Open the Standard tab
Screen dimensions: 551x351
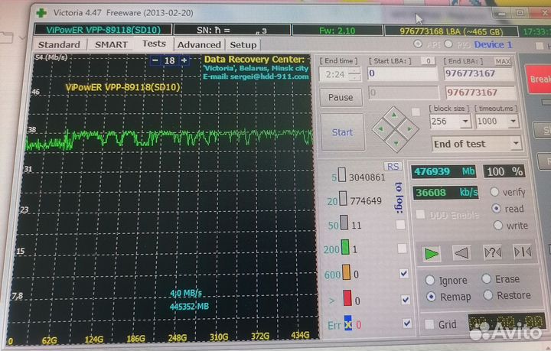[59, 45]
